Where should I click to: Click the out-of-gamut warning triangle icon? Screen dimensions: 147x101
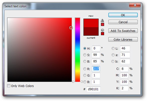coord(102,20)
